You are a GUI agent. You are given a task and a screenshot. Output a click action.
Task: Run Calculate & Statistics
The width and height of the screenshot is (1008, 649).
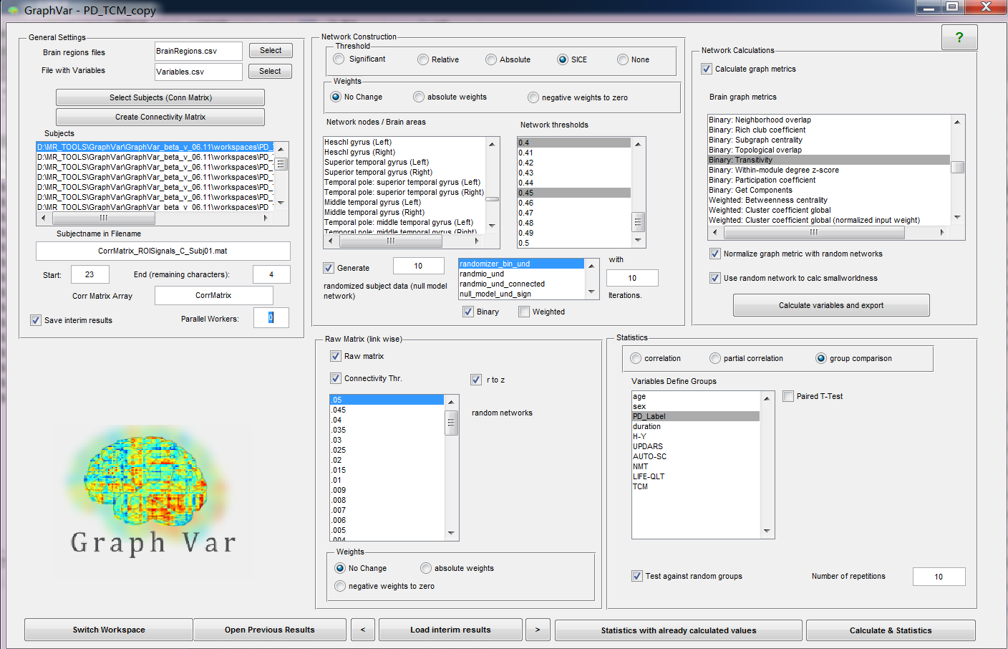(891, 630)
